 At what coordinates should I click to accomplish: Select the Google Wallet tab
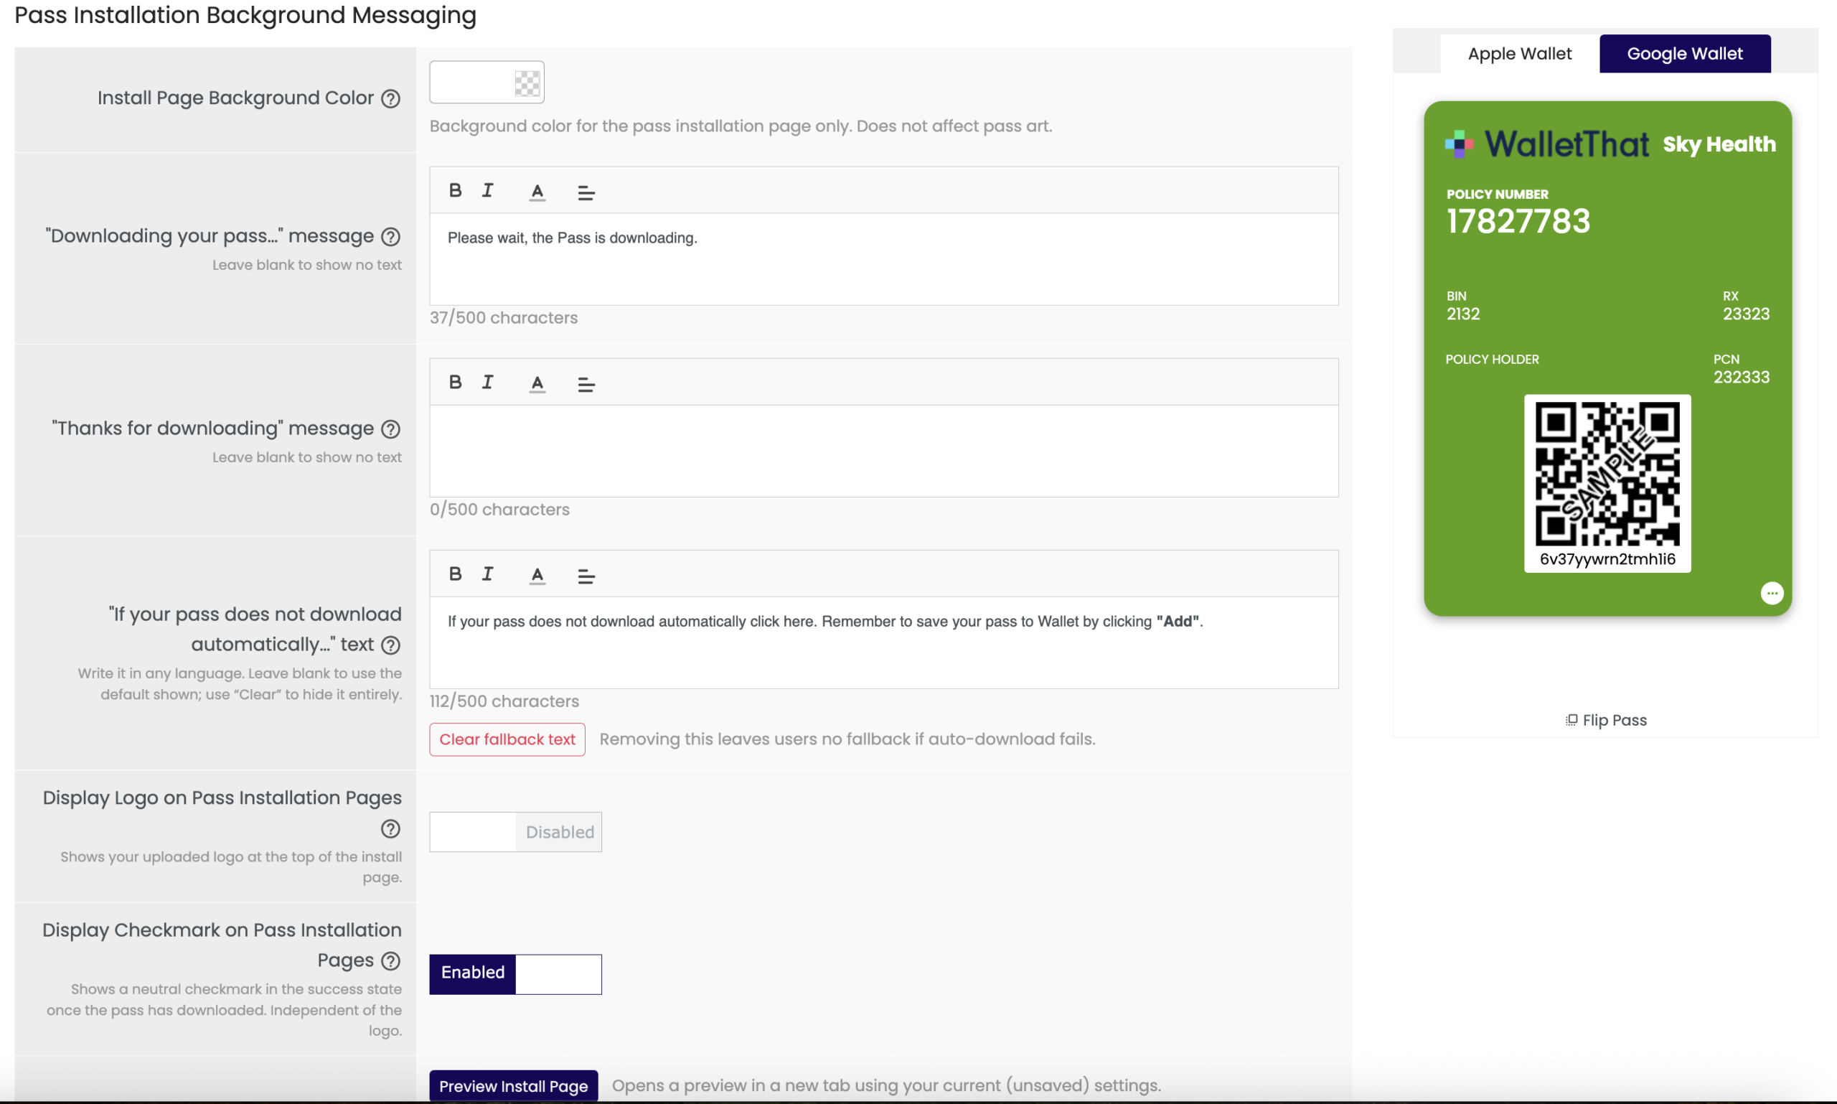pyautogui.click(x=1685, y=54)
